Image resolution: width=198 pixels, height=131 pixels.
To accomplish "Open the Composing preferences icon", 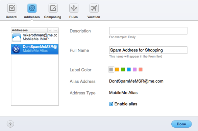I will tap(53, 8).
